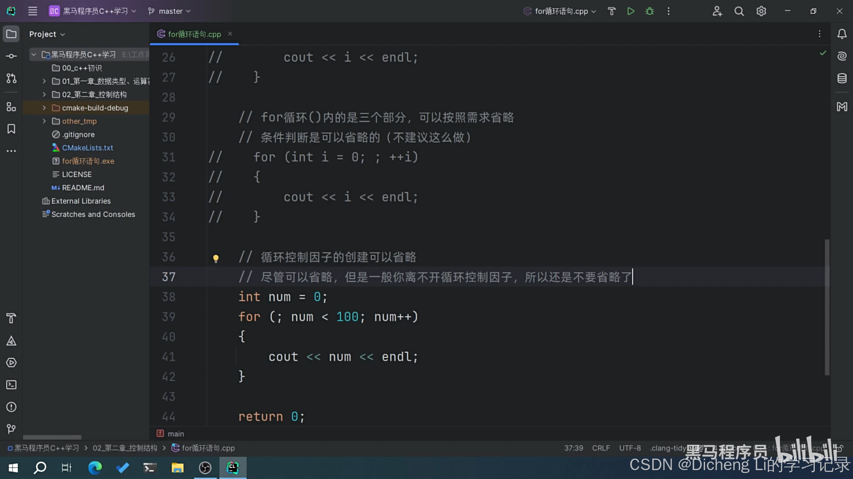The width and height of the screenshot is (853, 479).
Task: Open the AI Assistant tool window
Action: coord(842,56)
